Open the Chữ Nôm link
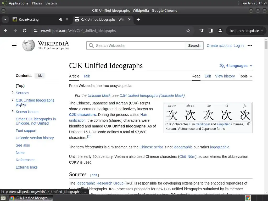Screen dimensions: 268x201 point(187,157)
